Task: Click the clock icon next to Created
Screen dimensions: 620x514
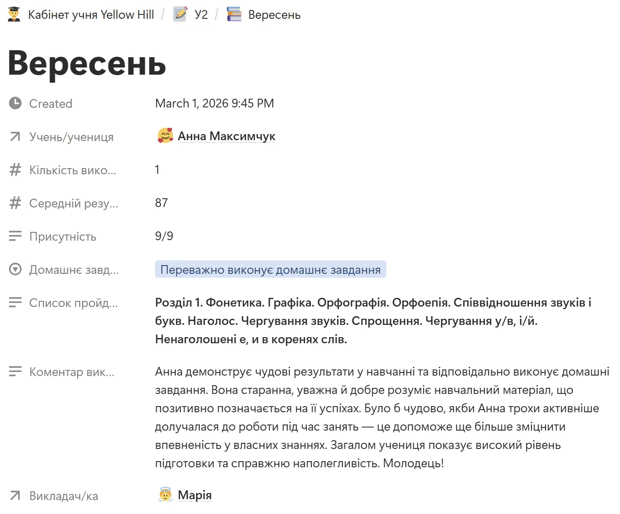Action: click(15, 103)
